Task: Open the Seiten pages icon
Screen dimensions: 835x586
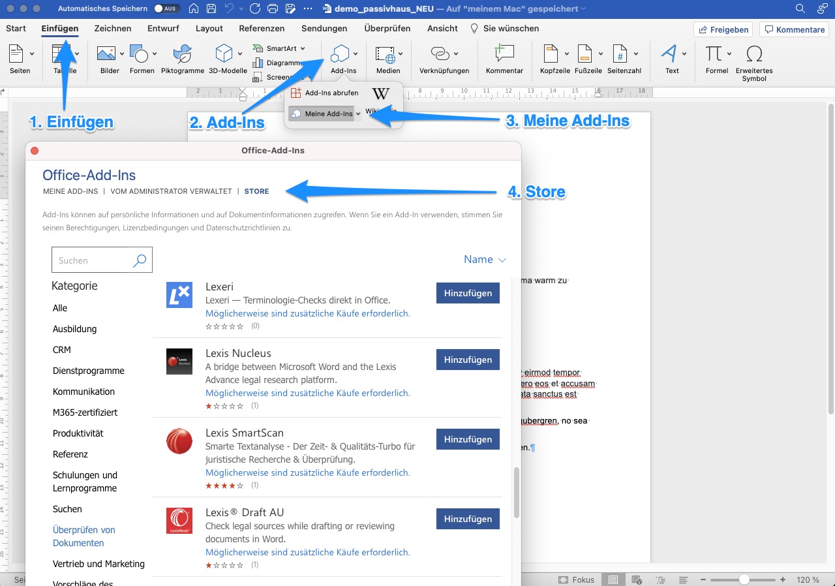Action: click(17, 54)
